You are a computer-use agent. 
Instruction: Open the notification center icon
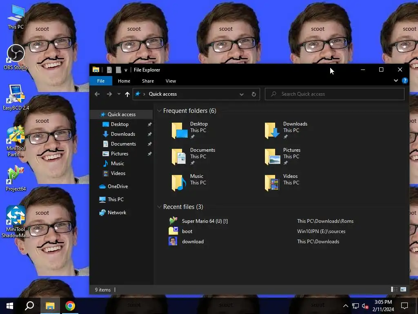(x=405, y=305)
